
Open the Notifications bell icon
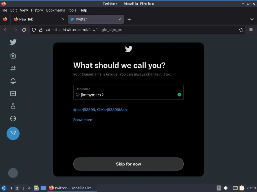click(x=13, y=81)
